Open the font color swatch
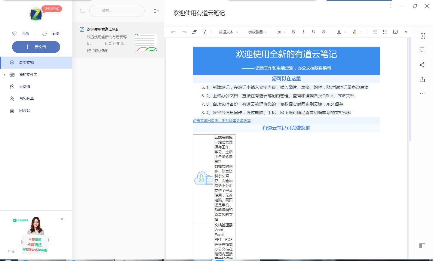433x261 pixels. point(339,32)
